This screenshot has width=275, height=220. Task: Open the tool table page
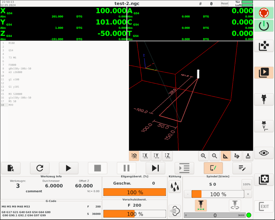coord(264,99)
